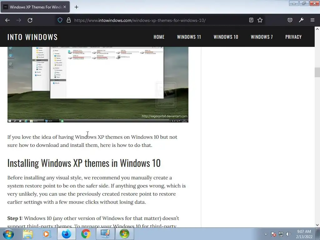Screen dimensions: 320x240
Task: Open Windows Explorer from taskbar
Action: (x=28, y=234)
